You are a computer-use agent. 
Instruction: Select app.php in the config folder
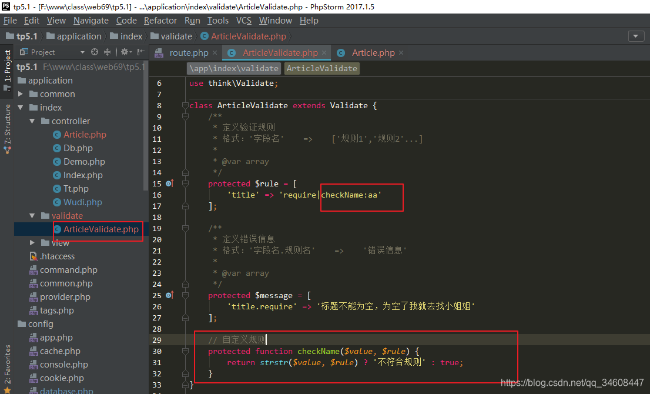tap(51, 338)
